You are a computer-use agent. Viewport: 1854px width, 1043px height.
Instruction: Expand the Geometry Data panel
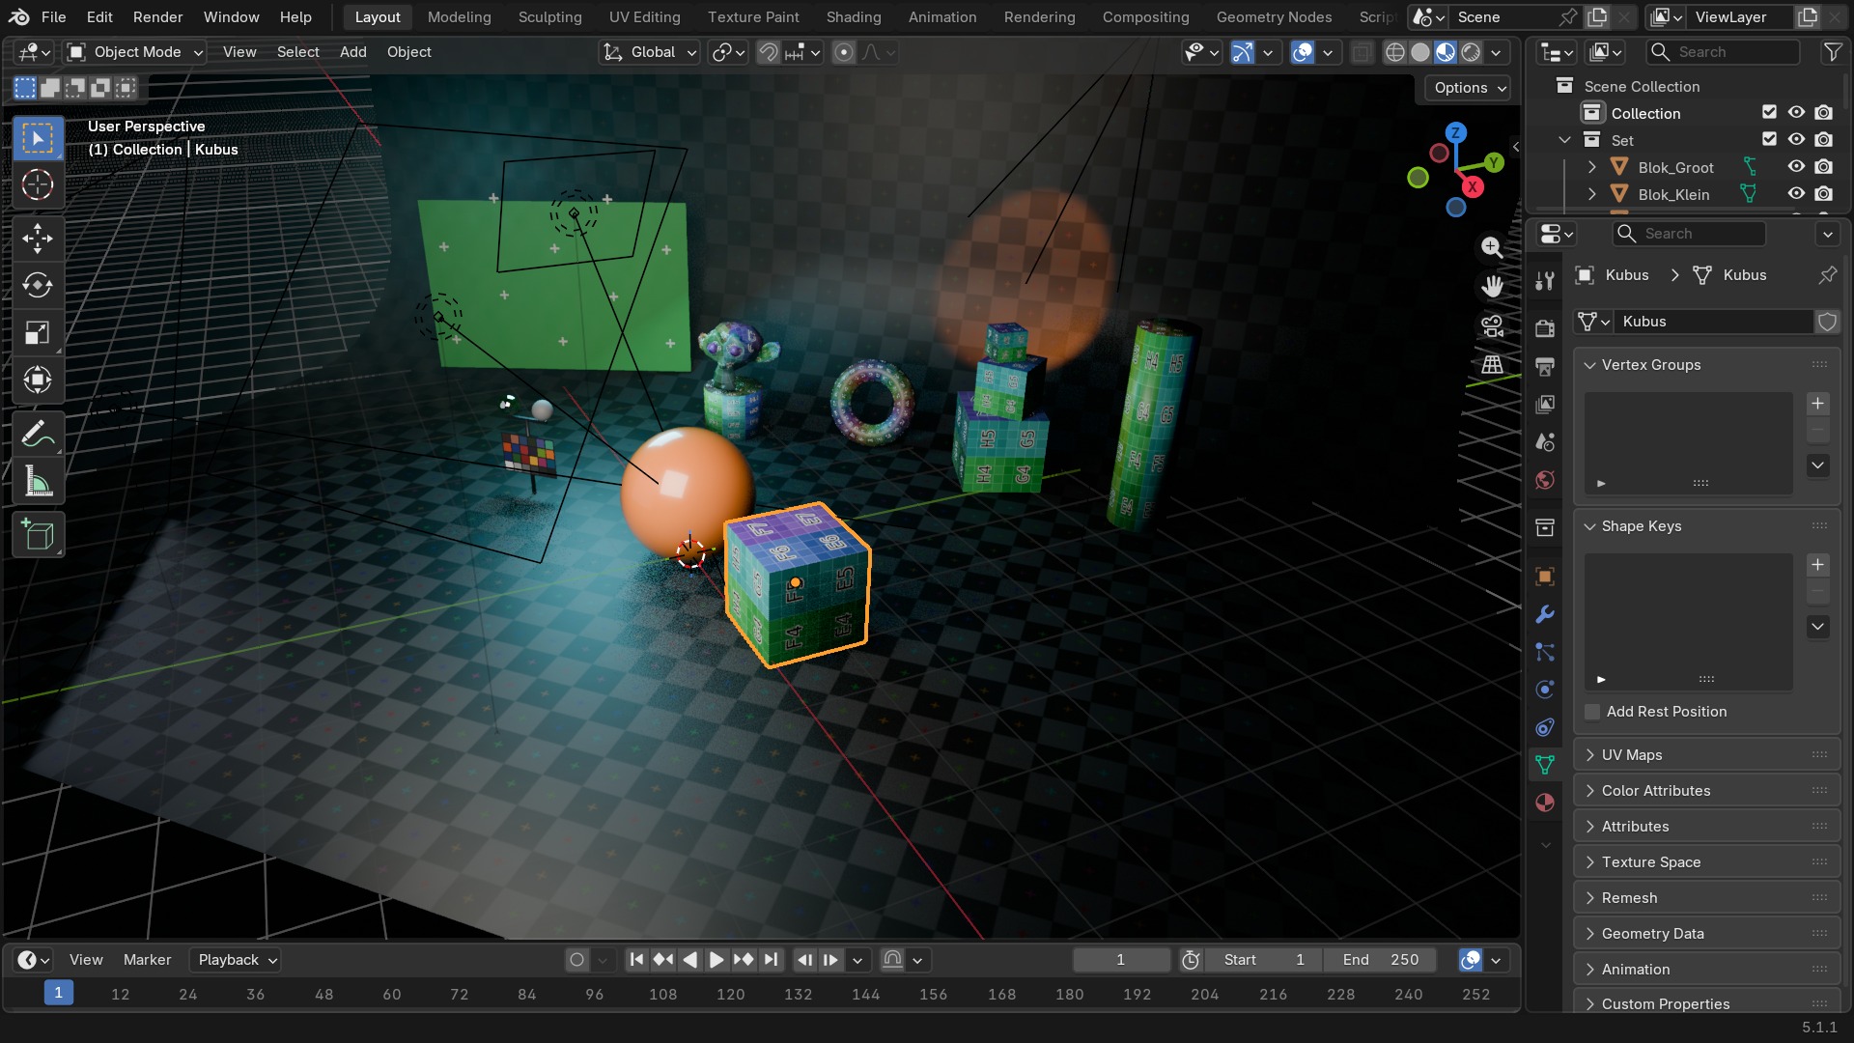[1706, 933]
